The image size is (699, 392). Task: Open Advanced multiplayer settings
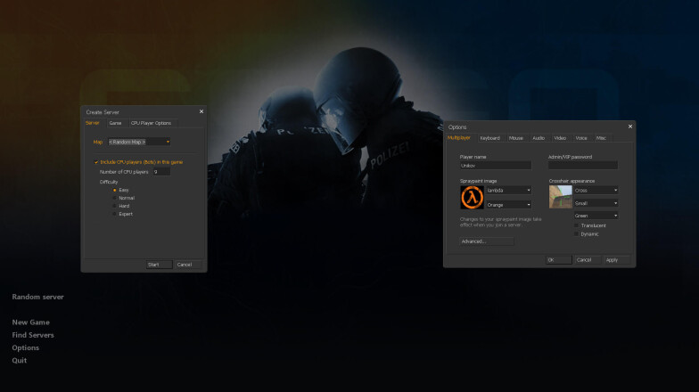click(x=487, y=241)
